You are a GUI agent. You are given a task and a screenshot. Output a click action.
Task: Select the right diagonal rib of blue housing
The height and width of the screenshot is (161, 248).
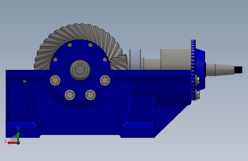(x=129, y=104)
